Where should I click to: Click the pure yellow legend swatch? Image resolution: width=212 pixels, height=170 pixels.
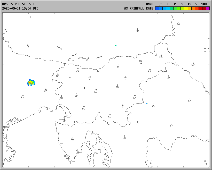click(186, 8)
